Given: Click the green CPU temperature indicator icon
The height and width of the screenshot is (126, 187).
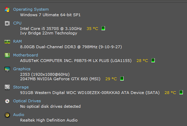Looking at the screenshot, I should click(x=103, y=28).
